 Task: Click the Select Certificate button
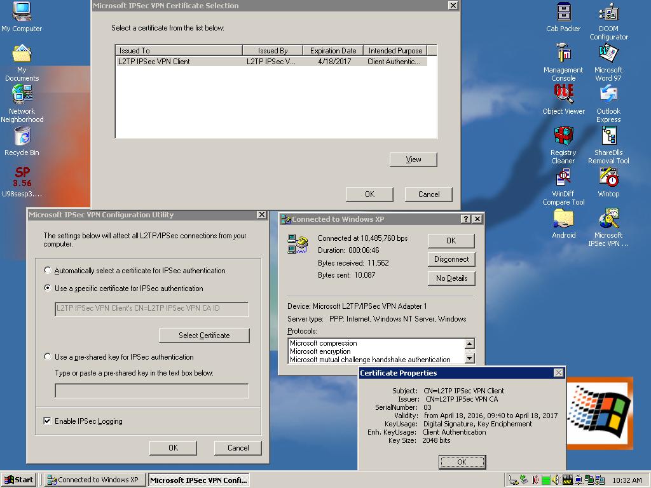(204, 335)
